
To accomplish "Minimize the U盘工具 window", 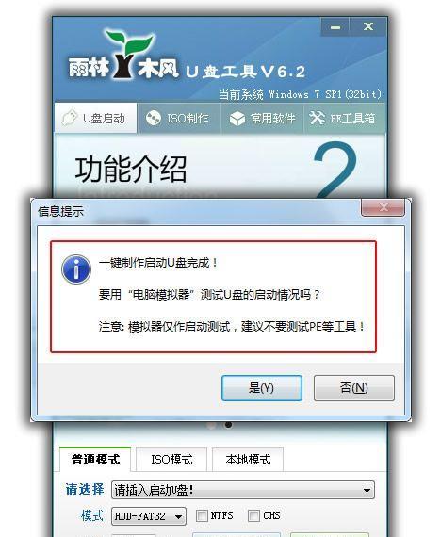I will 335,27.
